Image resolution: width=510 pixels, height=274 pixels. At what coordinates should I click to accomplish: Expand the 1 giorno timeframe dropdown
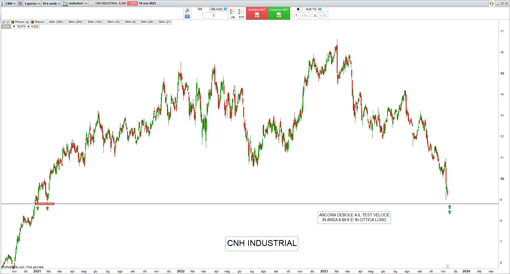pos(32,4)
